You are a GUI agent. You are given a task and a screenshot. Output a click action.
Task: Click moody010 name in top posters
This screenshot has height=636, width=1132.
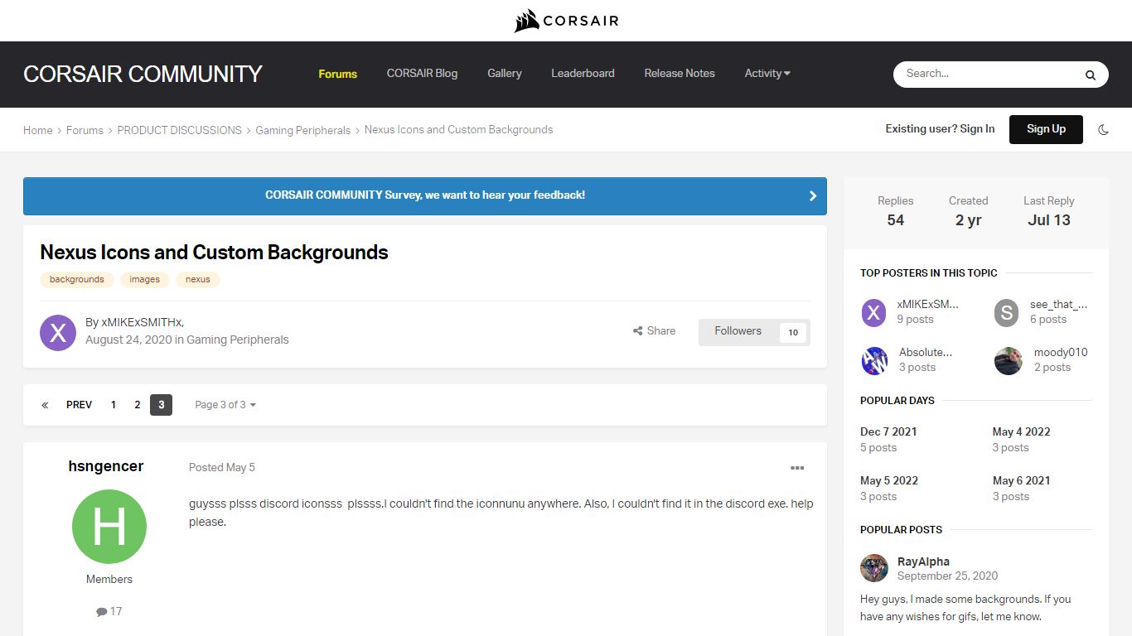point(1061,352)
